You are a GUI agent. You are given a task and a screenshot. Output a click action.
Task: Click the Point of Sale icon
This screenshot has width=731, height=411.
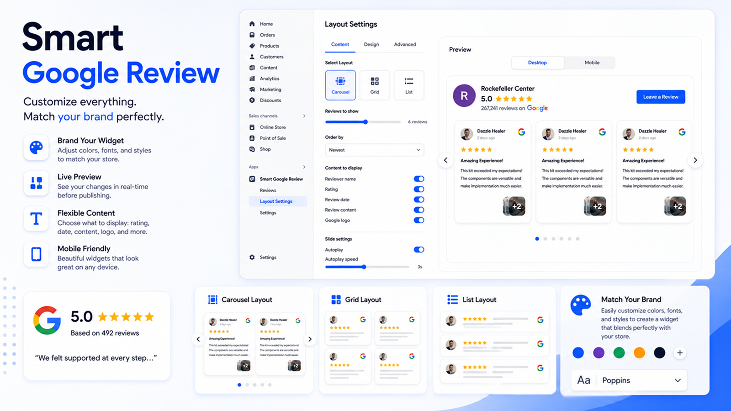(252, 138)
